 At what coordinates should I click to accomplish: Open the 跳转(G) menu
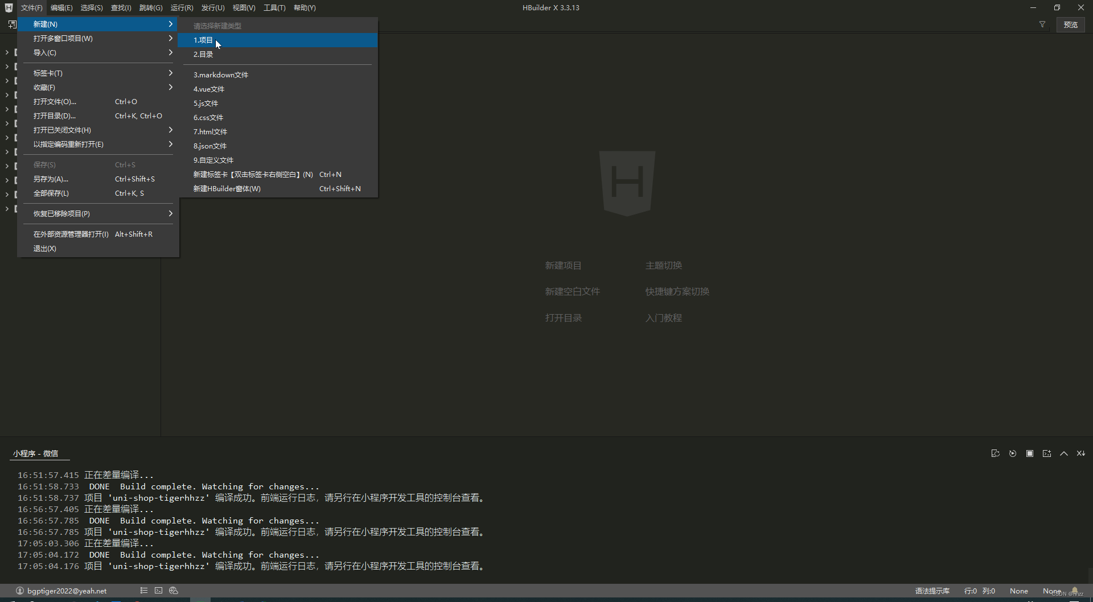(x=151, y=7)
